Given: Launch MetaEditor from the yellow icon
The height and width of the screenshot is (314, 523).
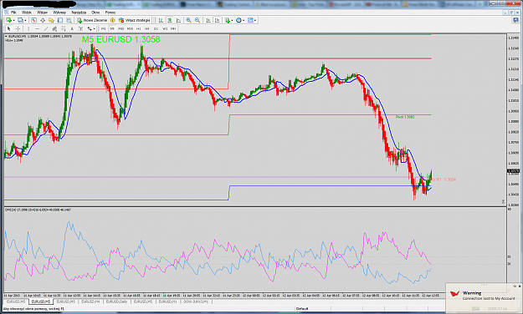Looking at the screenshot, I should tap(113, 20).
